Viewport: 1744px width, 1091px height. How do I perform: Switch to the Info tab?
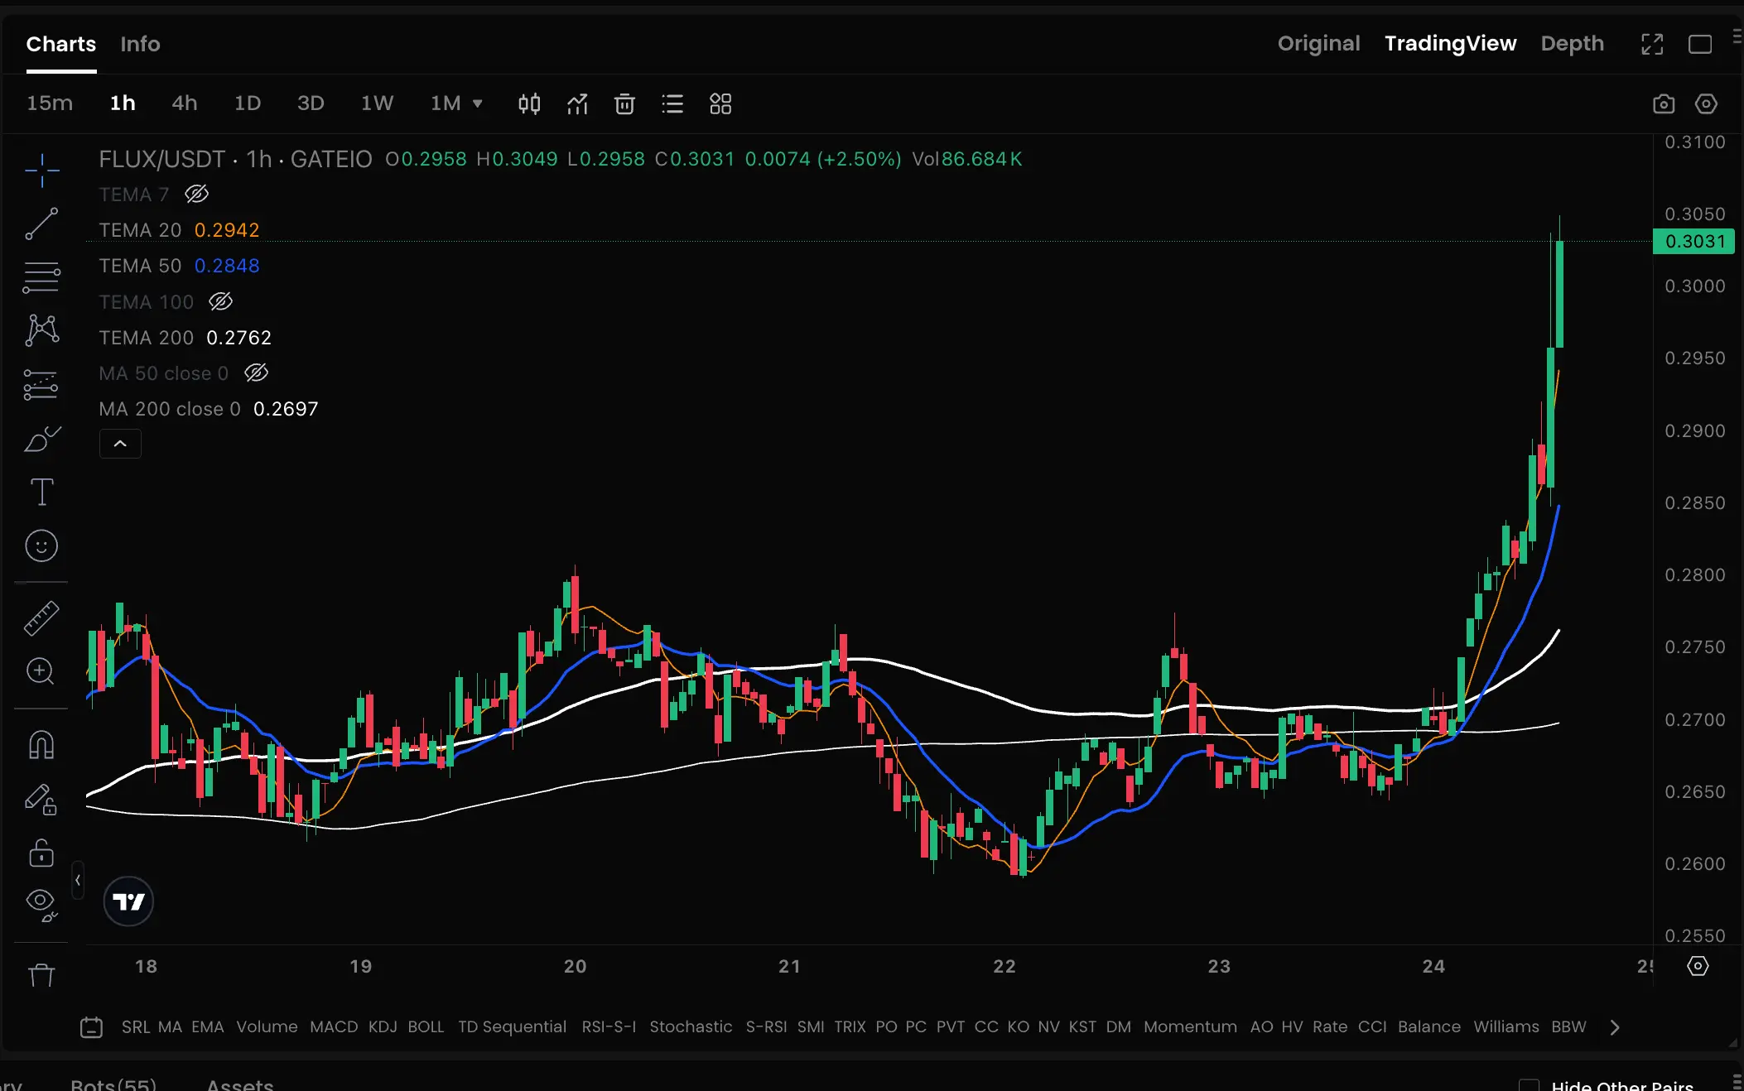click(140, 44)
